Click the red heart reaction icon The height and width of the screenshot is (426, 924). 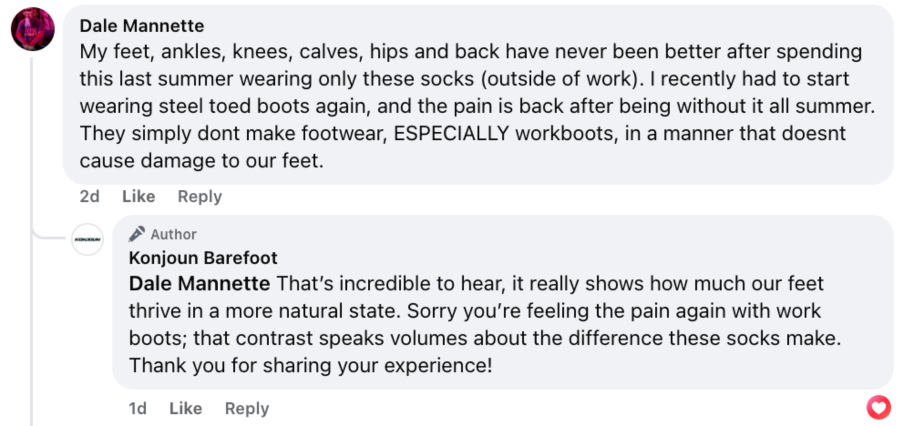[x=878, y=407]
